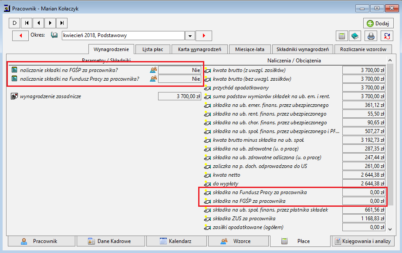Screen dimensions: 402x253
Task: Go to next employee record
Action: point(50,23)
